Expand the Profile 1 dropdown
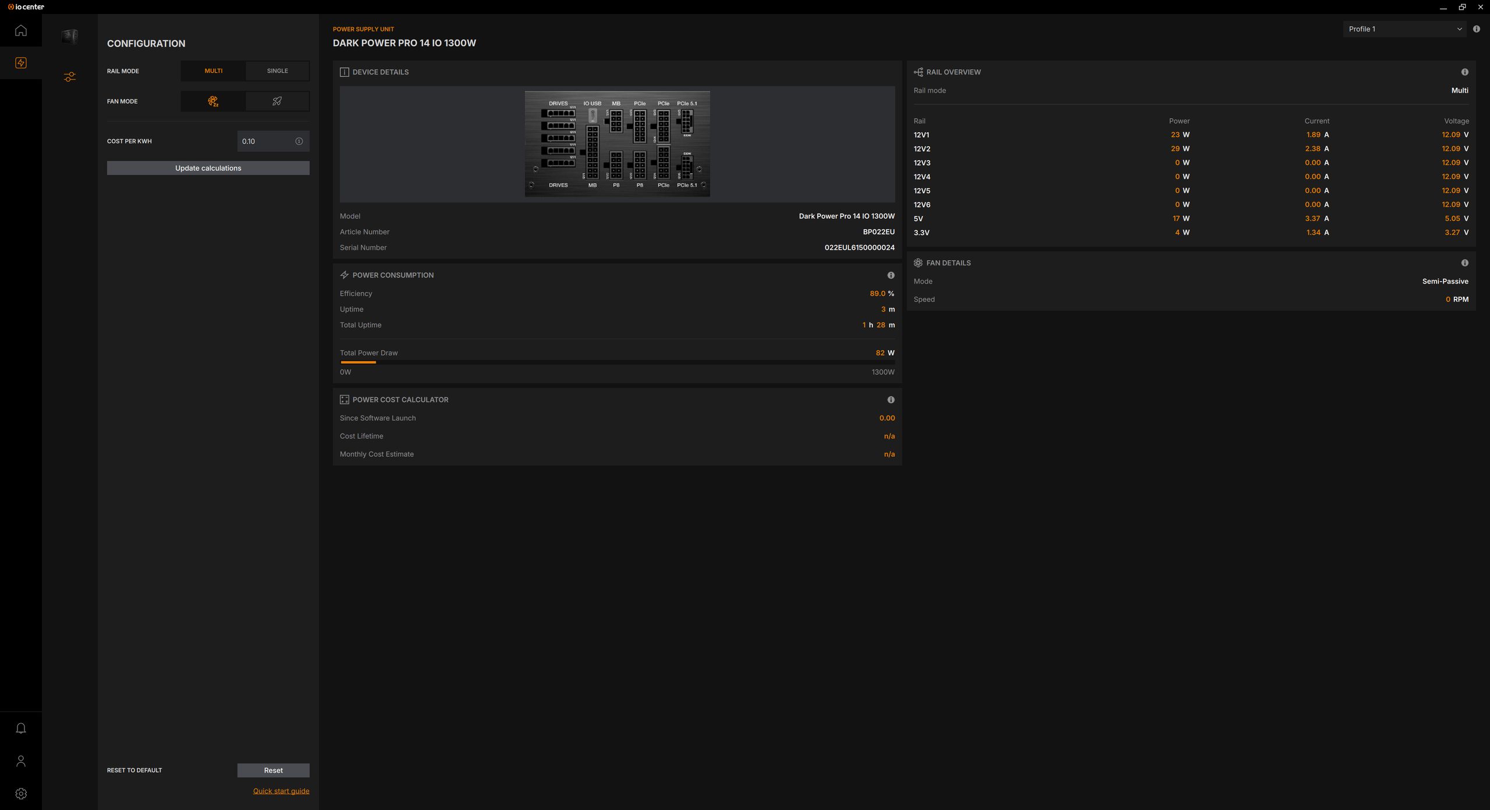Viewport: 1490px width, 810px height. (1405, 29)
